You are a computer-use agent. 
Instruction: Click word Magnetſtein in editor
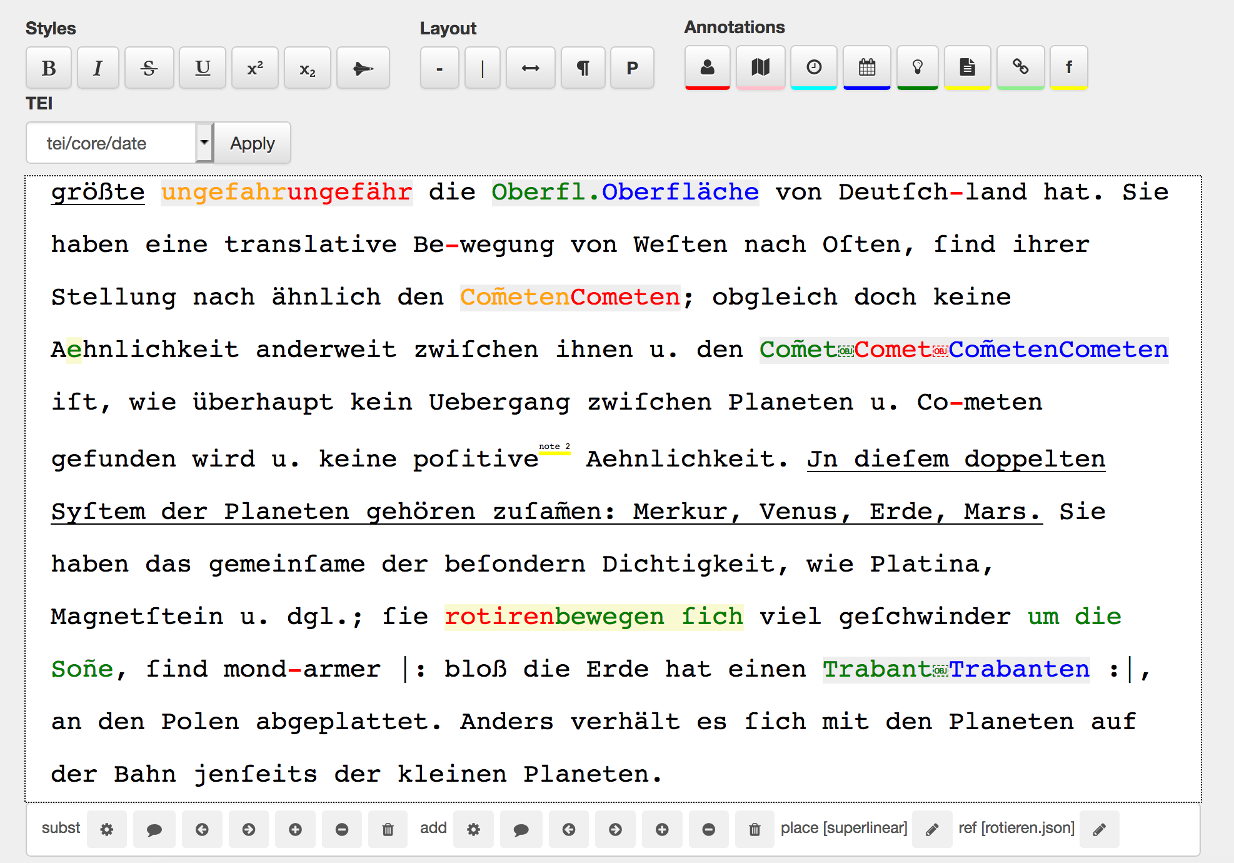pyautogui.click(x=137, y=617)
